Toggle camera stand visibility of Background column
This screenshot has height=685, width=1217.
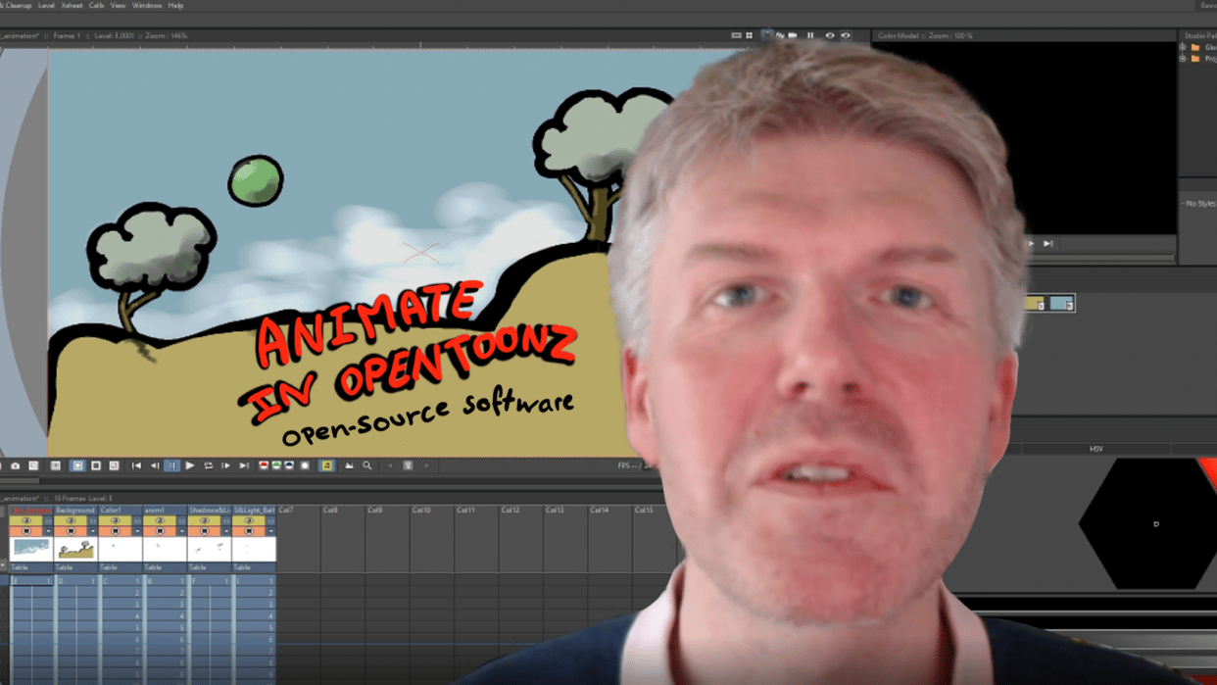coord(71,531)
